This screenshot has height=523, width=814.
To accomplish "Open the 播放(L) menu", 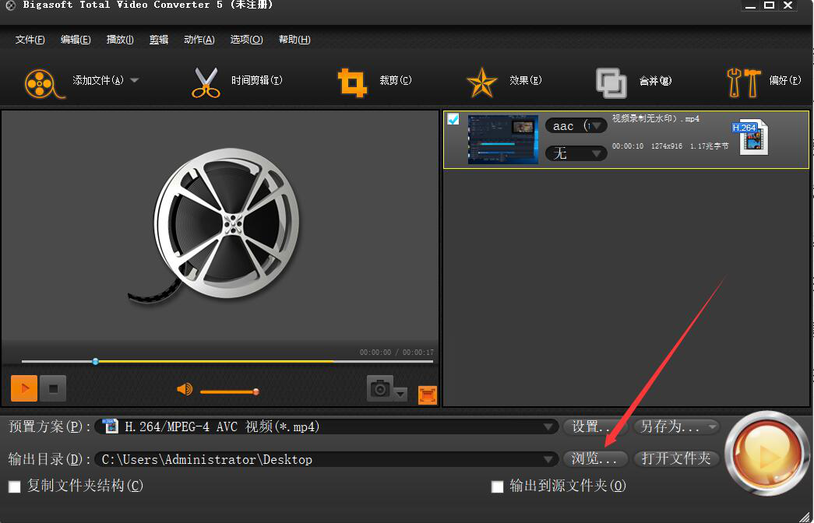I will 120,40.
